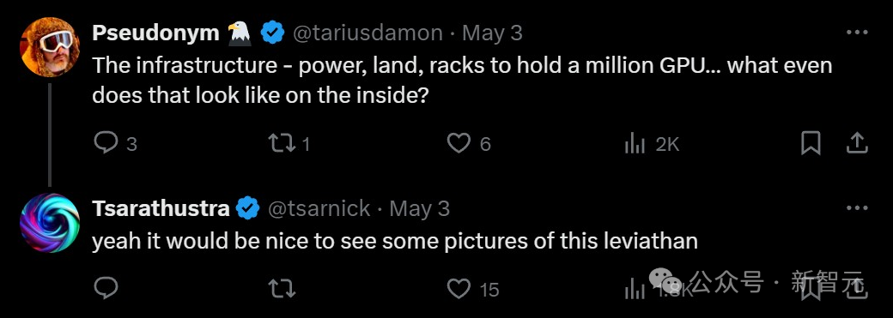Retweet Pseudonym's post about GPU infrastructure
Viewport: 893px width, 318px height.
tap(282, 143)
